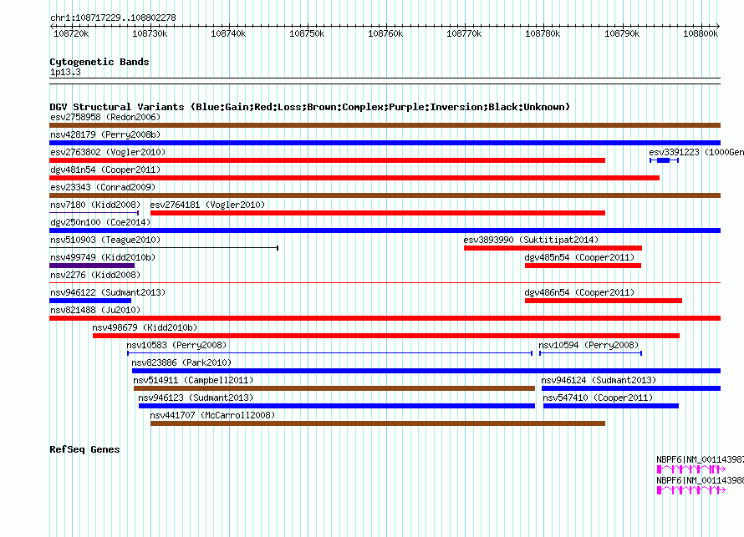Select the second magenta NBPF6 gene glyph

pyautogui.click(x=691, y=490)
